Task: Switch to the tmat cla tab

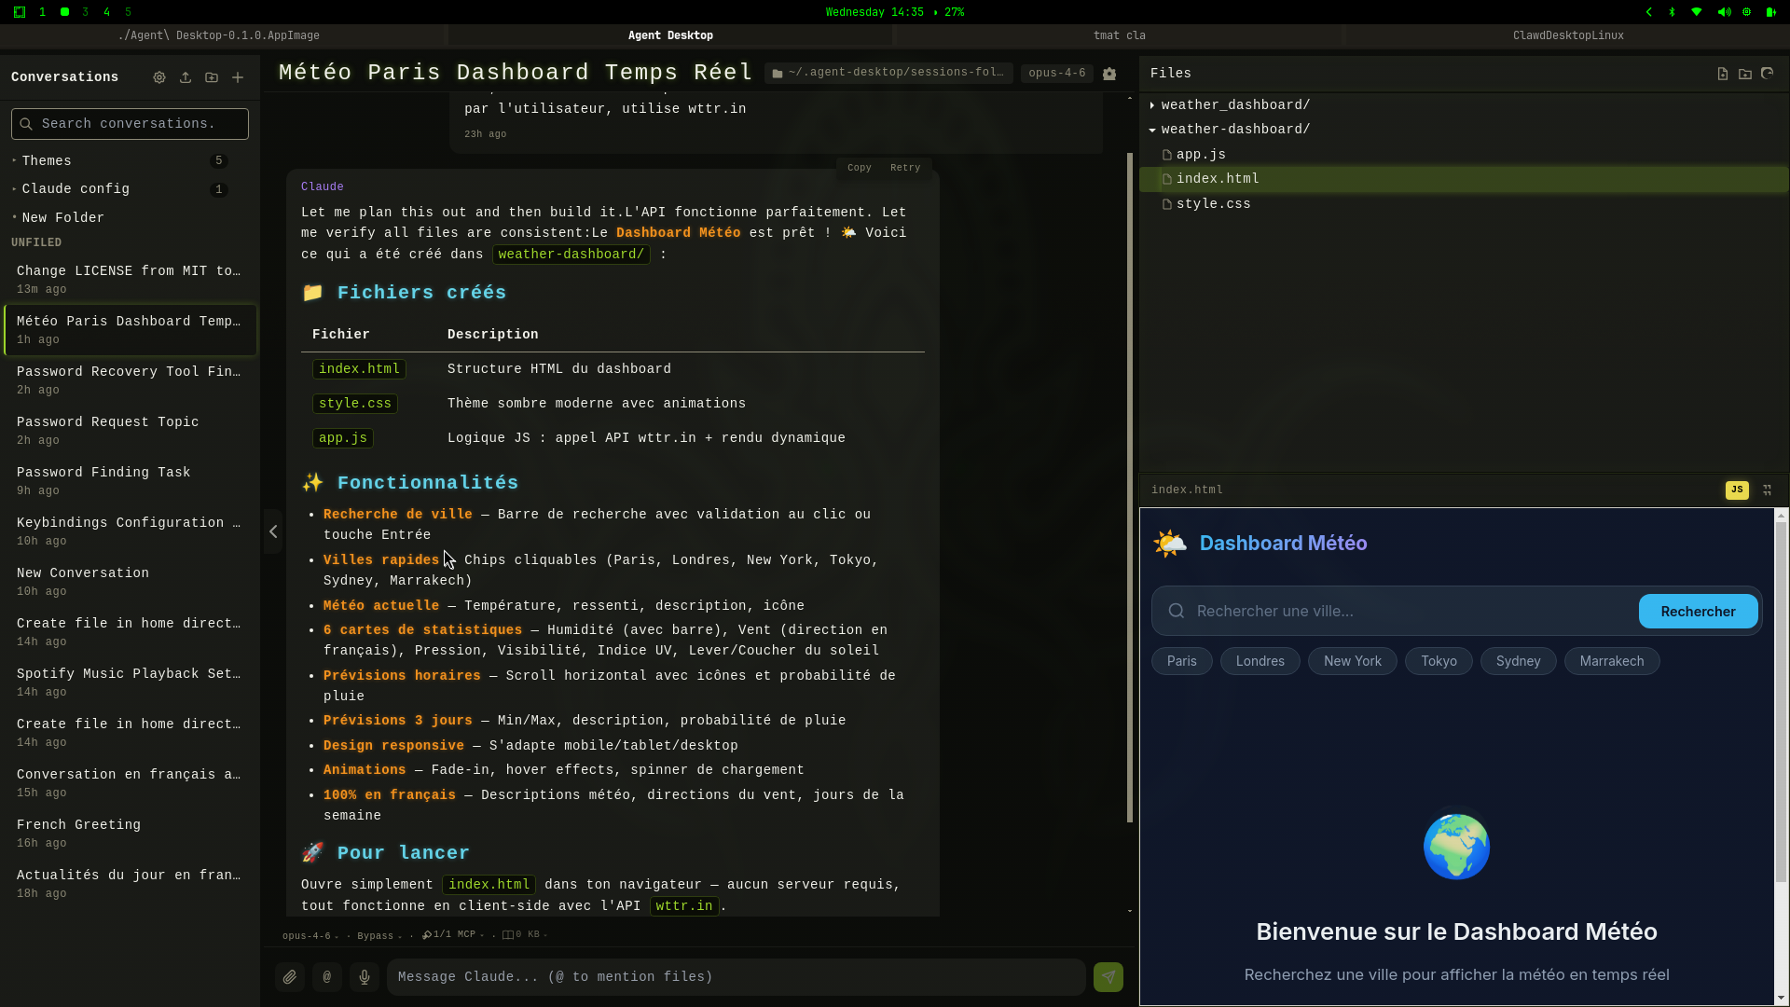Action: click(1119, 35)
